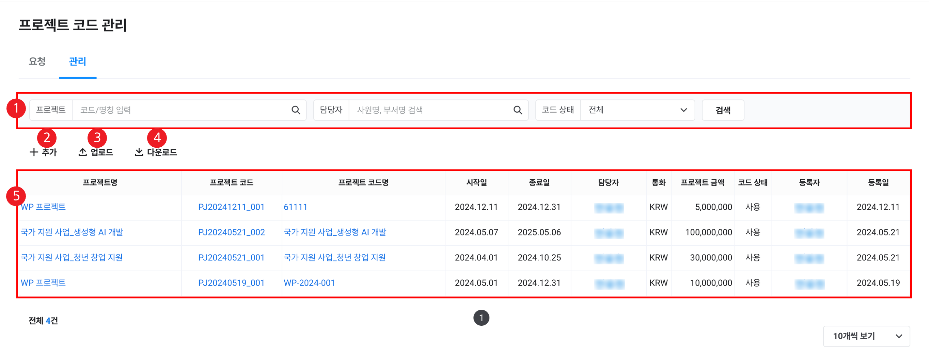Click the project search magnifier icon
This screenshot has height=357, width=930.
tap(296, 110)
